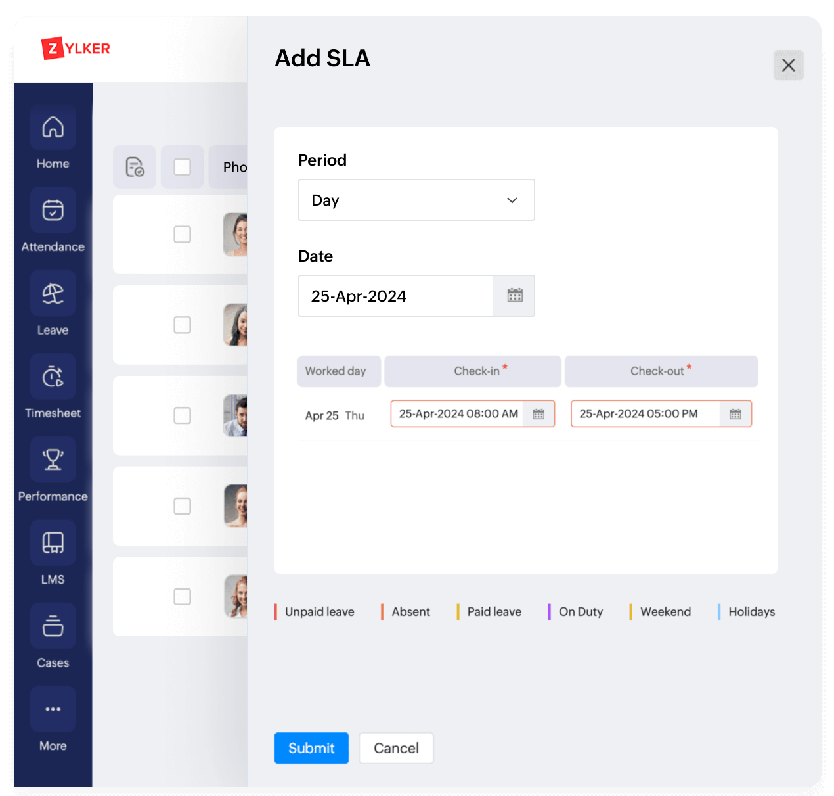Image resolution: width=834 pixels, height=796 pixels.
Task: Tick the third employee row checkbox
Action: pyautogui.click(x=182, y=415)
